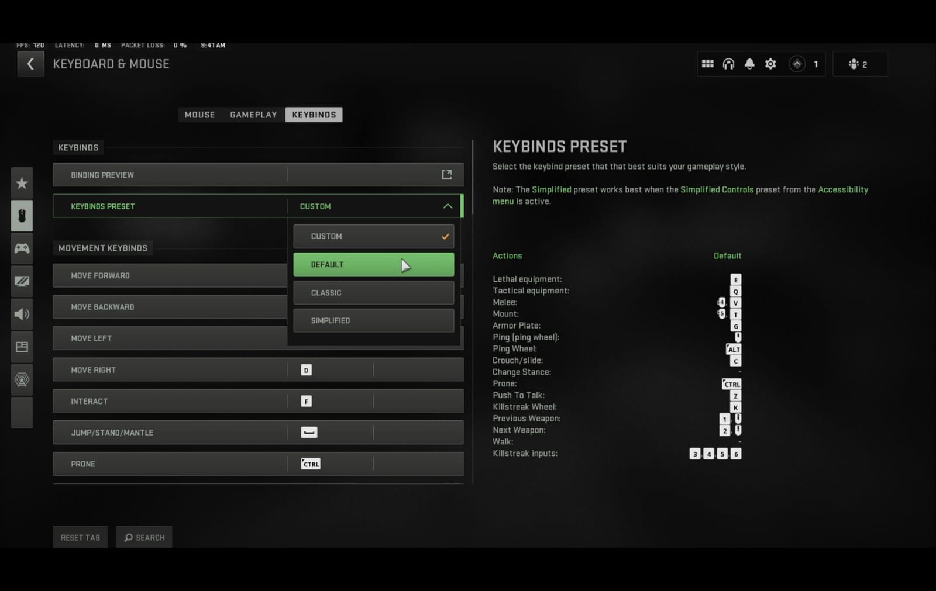This screenshot has height=591, width=936.
Task: Collapse the Keybinds Preset dropdown chevron
Action: [x=448, y=206]
